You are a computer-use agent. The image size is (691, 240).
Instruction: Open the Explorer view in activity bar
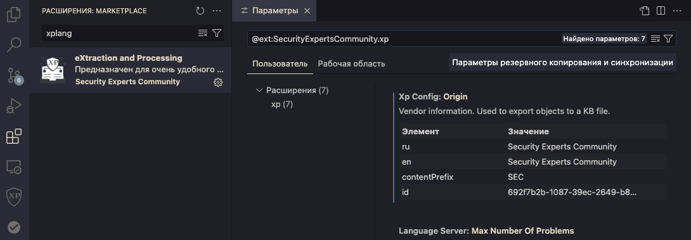tap(14, 14)
